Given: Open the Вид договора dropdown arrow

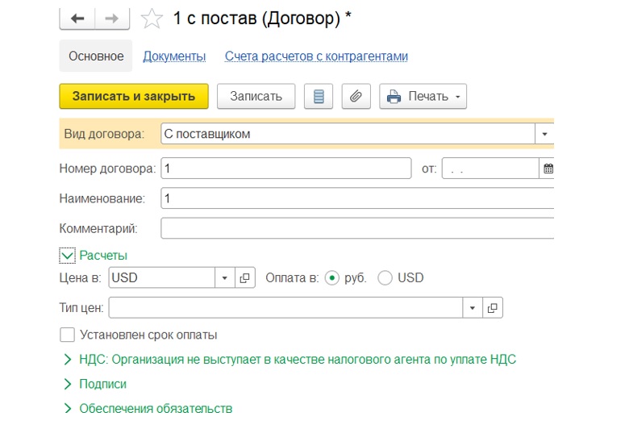Looking at the screenshot, I should pyautogui.click(x=544, y=134).
